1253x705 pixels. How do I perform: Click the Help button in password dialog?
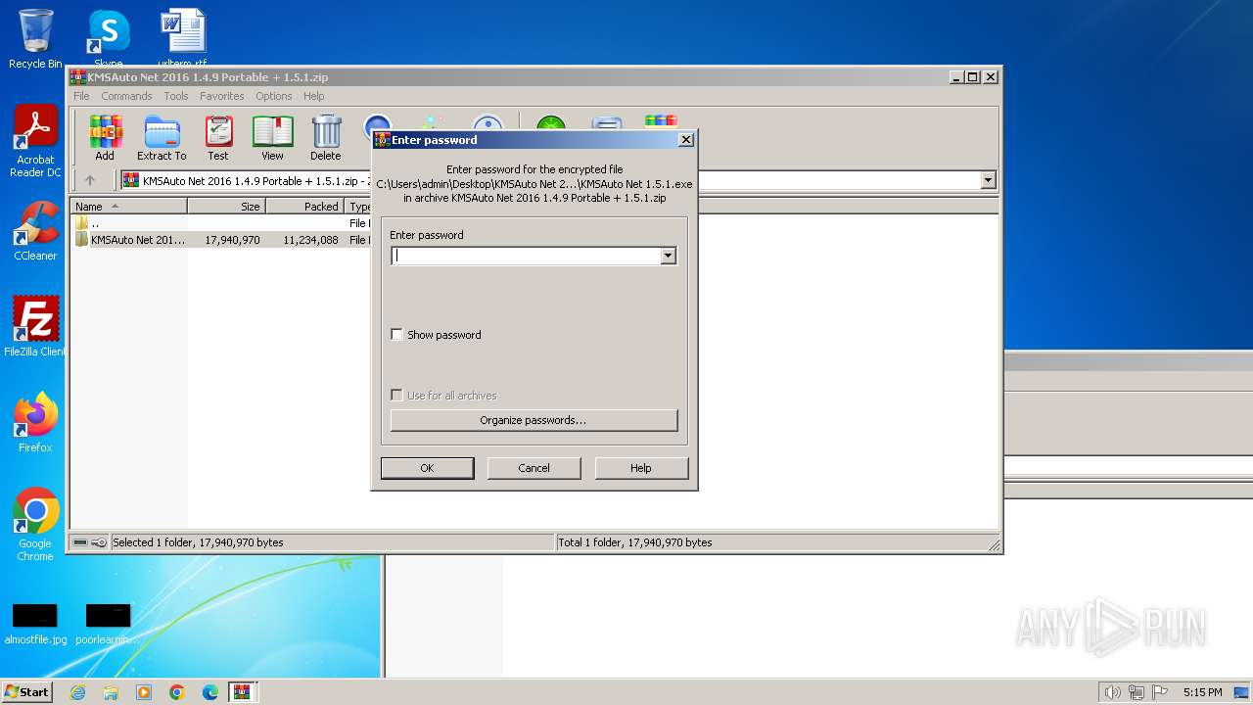pos(641,468)
